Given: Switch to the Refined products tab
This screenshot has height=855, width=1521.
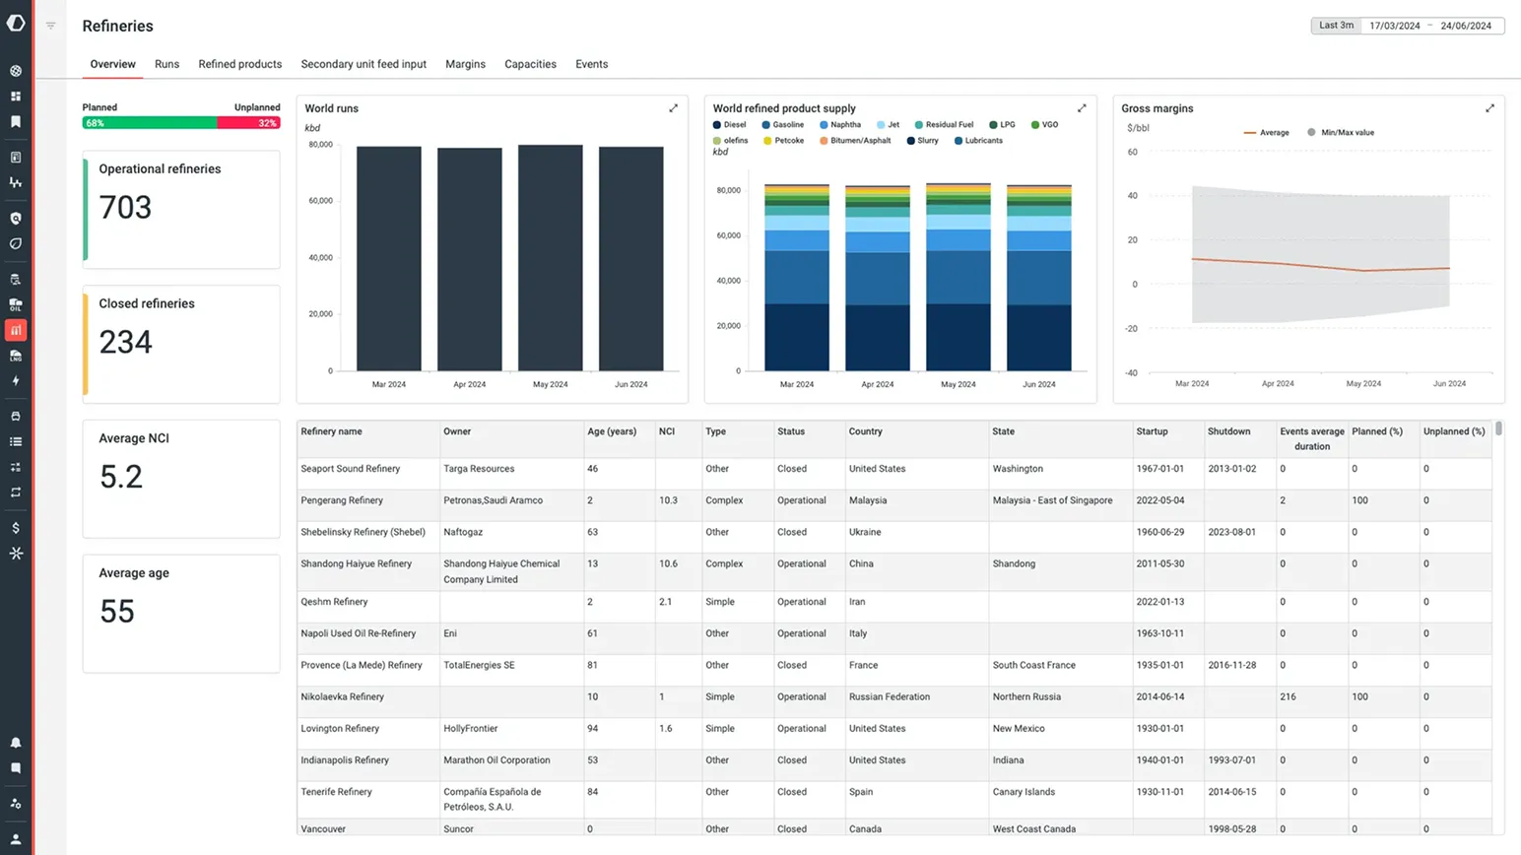Looking at the screenshot, I should [240, 64].
